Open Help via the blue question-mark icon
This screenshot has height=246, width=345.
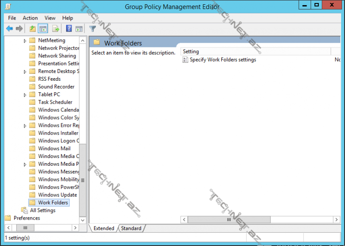[69, 29]
